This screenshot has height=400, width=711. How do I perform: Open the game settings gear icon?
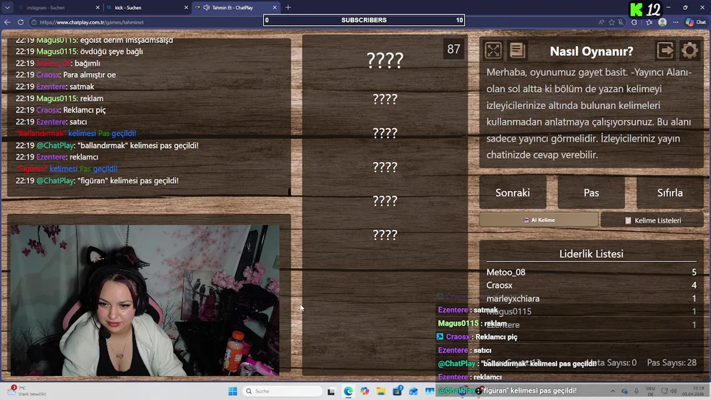point(690,51)
